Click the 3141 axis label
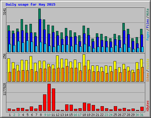 pos(4,12)
